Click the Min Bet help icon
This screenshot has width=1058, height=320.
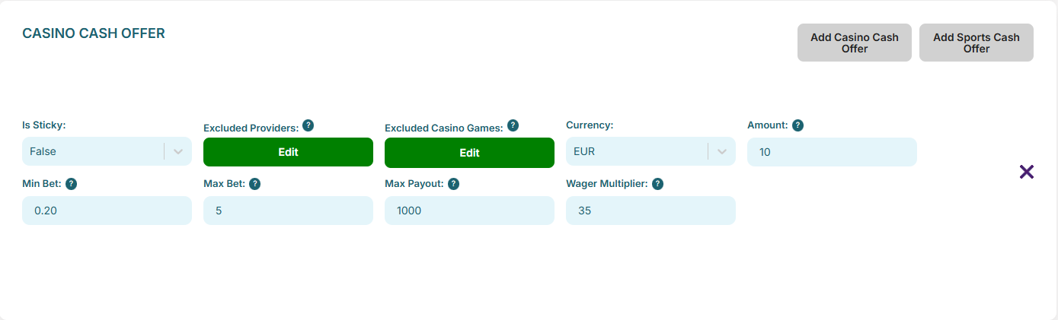pyautogui.click(x=72, y=184)
